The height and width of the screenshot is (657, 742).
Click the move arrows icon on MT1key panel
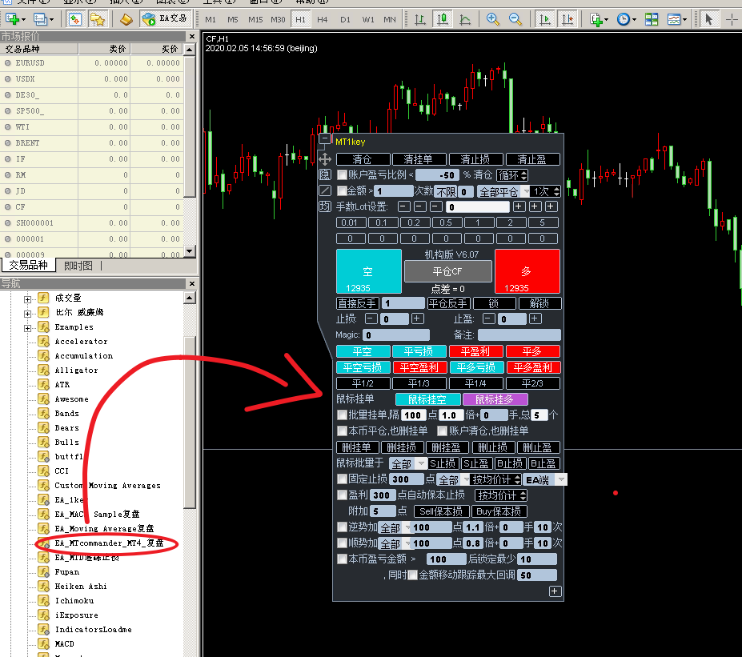click(324, 159)
